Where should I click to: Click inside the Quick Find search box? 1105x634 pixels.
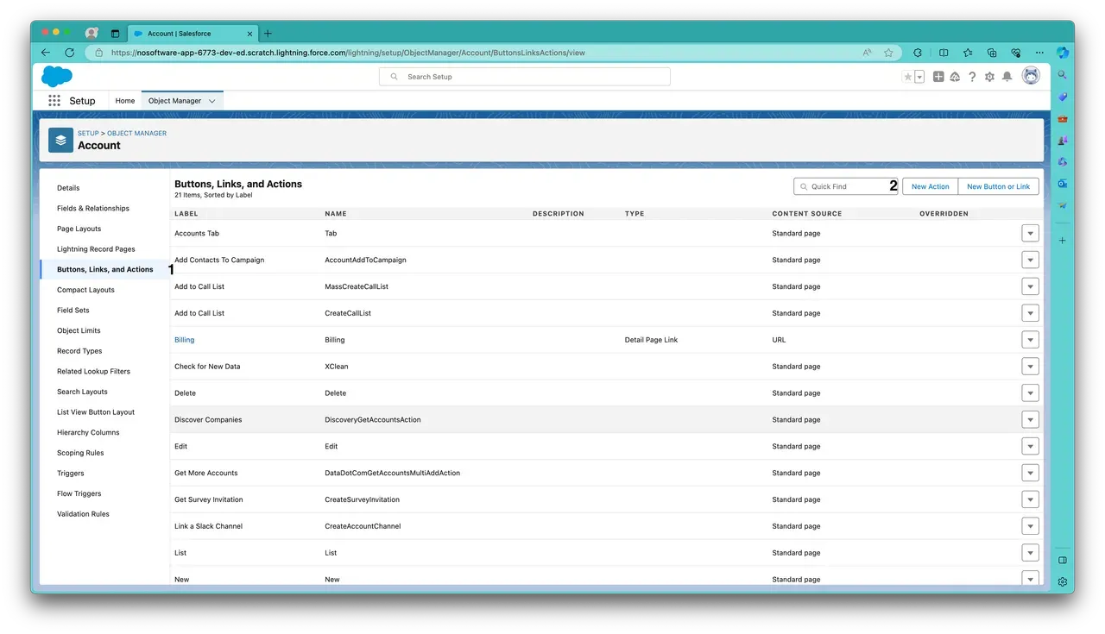tap(842, 185)
